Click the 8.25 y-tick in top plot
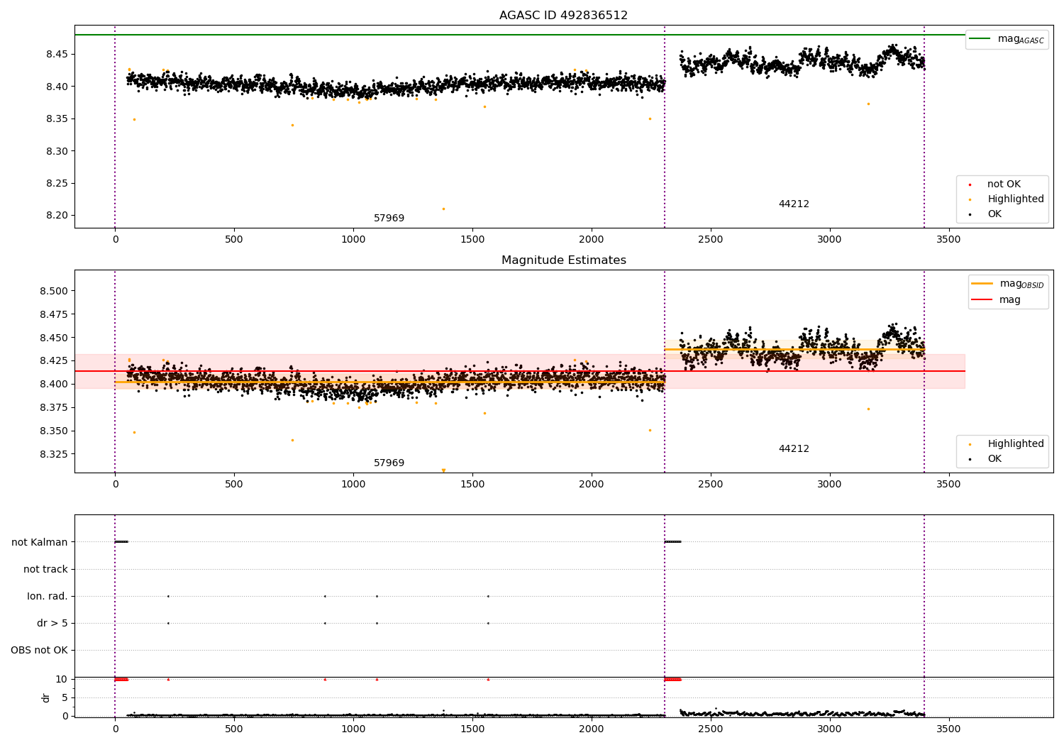The width and height of the screenshot is (1064, 745). [57, 184]
